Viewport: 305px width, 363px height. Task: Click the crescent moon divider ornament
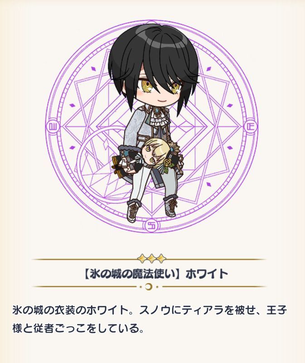[149, 287]
